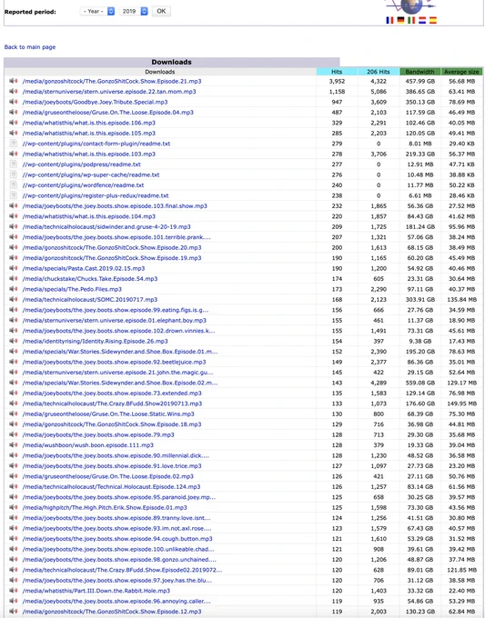
Task: Click audio icon for Gruse On The Loose Episode 04
Action: click(14, 112)
